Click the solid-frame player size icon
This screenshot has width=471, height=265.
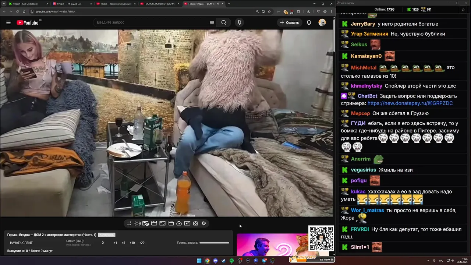pos(162,223)
